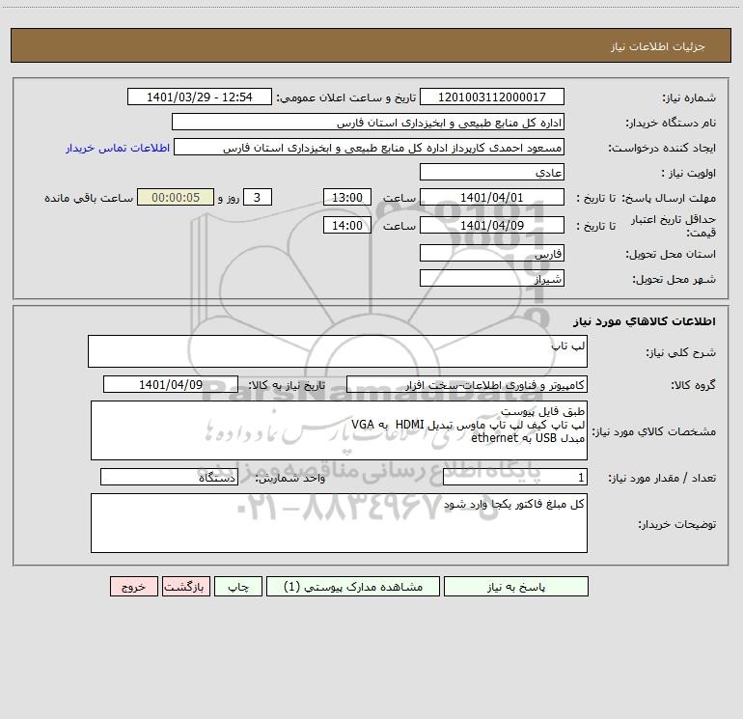Click the unit of measure field 'دستگاه'

[x=169, y=478]
